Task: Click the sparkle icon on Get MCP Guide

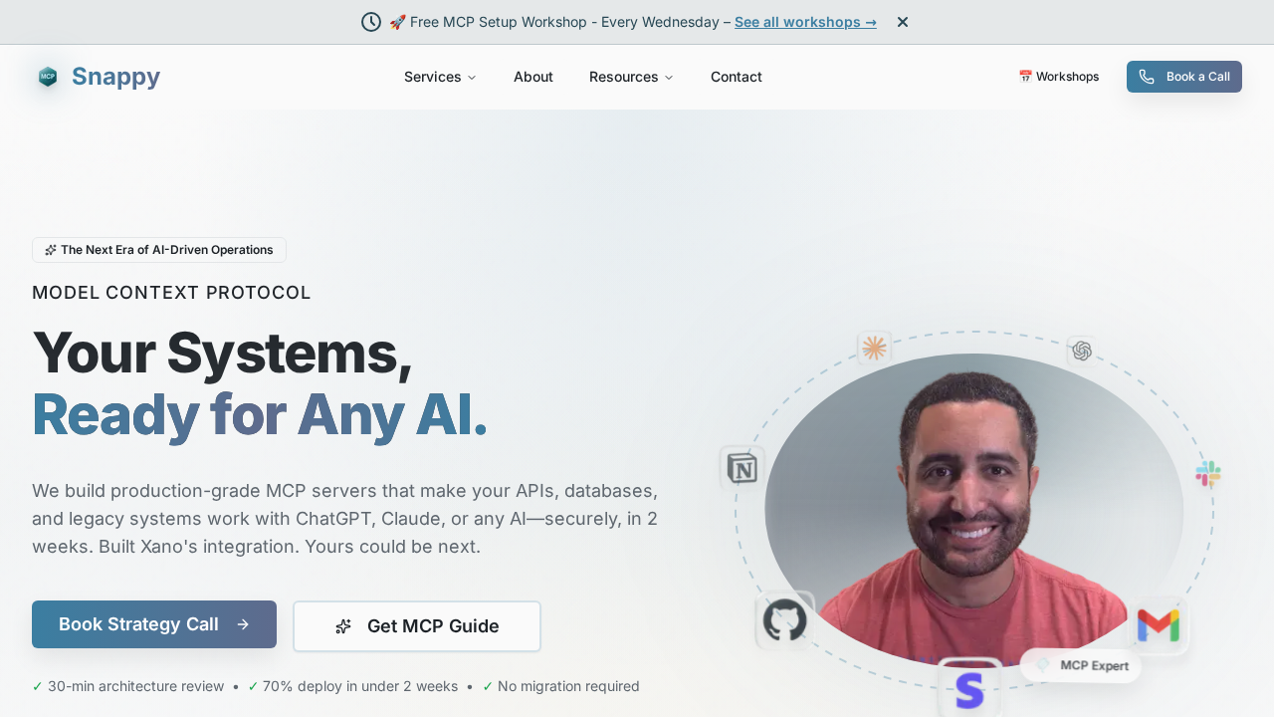Action: [x=343, y=625]
